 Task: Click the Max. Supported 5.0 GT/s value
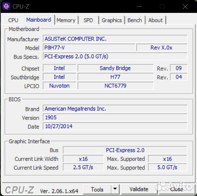click(167, 167)
